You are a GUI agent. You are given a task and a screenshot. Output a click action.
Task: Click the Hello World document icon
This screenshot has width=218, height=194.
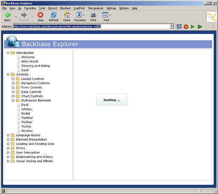point(18,62)
